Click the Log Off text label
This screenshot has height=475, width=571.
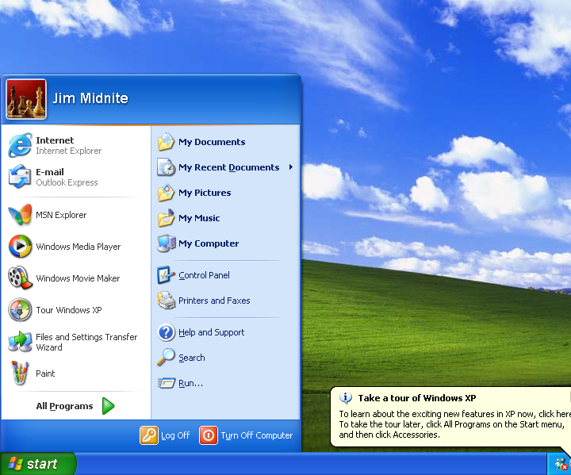pyautogui.click(x=175, y=435)
